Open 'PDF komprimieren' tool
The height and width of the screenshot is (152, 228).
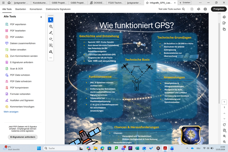click(19, 88)
